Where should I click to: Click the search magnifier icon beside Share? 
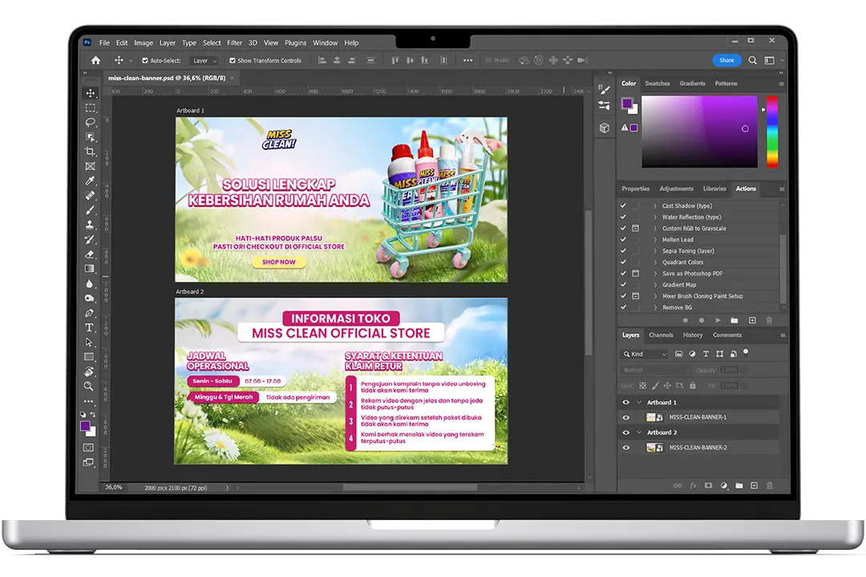(x=753, y=60)
